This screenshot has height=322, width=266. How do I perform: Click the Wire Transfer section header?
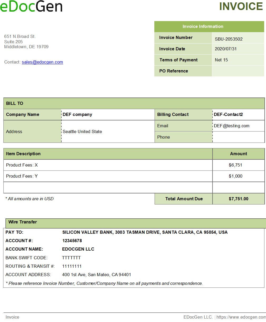coord(22,222)
